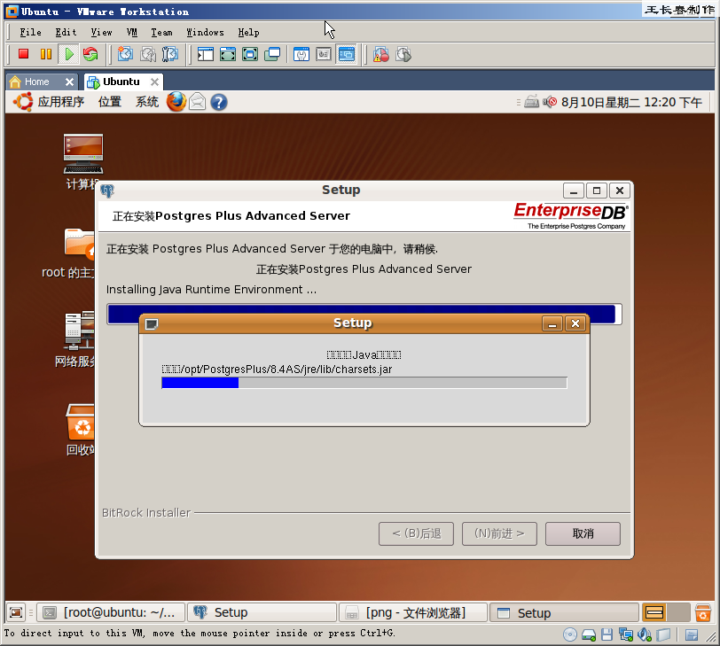Click the date and time clock in panel
The height and width of the screenshot is (646, 720).
point(631,102)
